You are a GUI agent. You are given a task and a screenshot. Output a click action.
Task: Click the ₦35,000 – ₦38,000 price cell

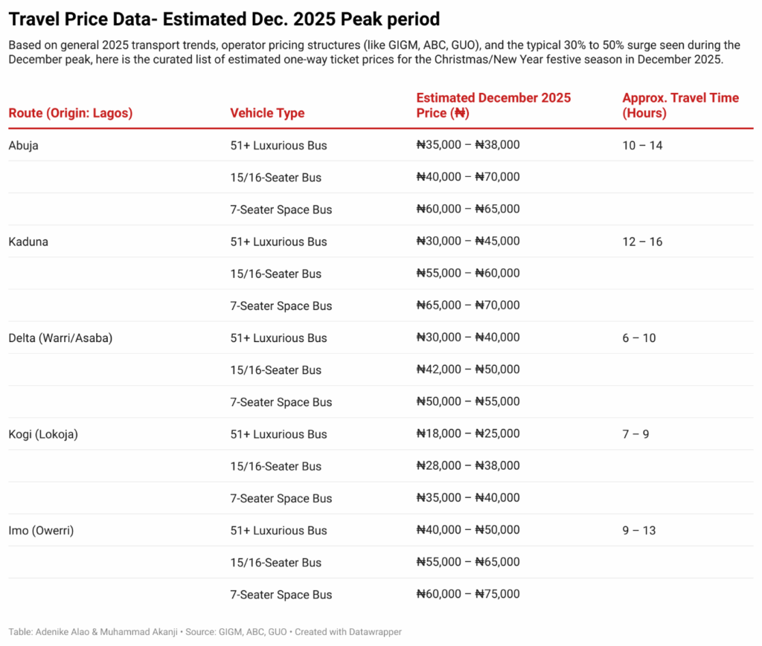click(x=468, y=145)
